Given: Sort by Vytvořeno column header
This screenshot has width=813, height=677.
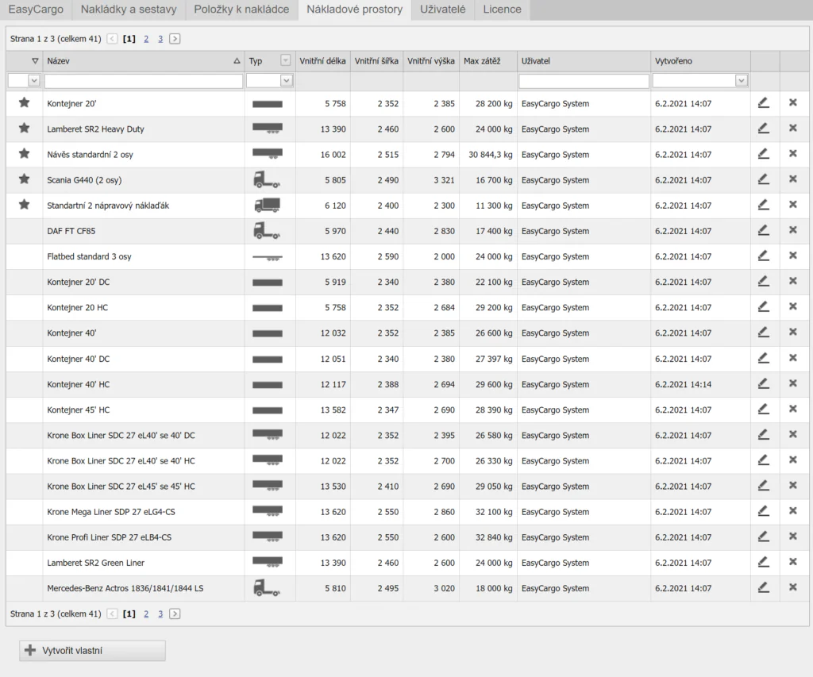Looking at the screenshot, I should coord(700,61).
